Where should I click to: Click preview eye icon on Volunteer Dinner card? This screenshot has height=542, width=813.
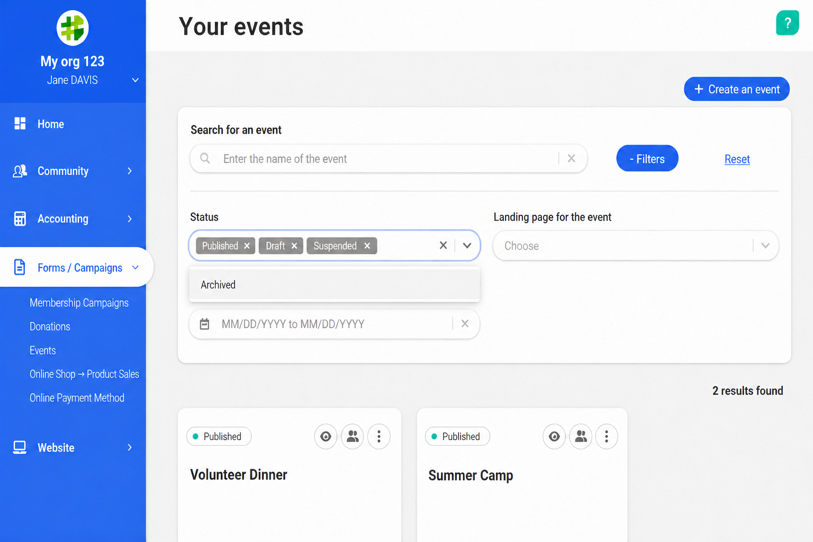point(326,437)
